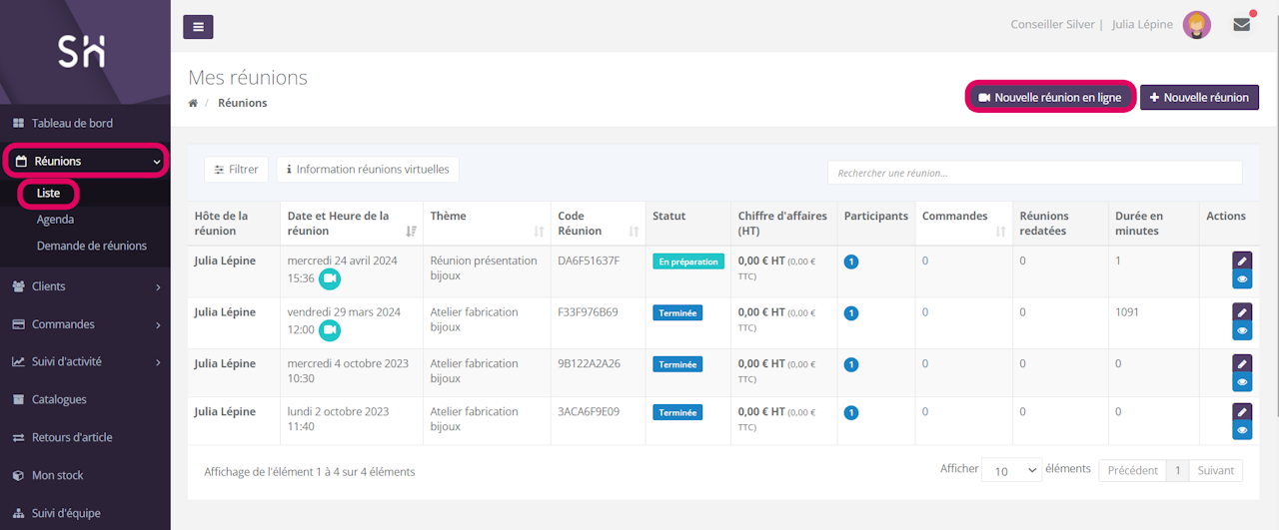Viewport: 1279px width, 530px height.
Task: Open the envelope messages icon
Action: (1241, 25)
